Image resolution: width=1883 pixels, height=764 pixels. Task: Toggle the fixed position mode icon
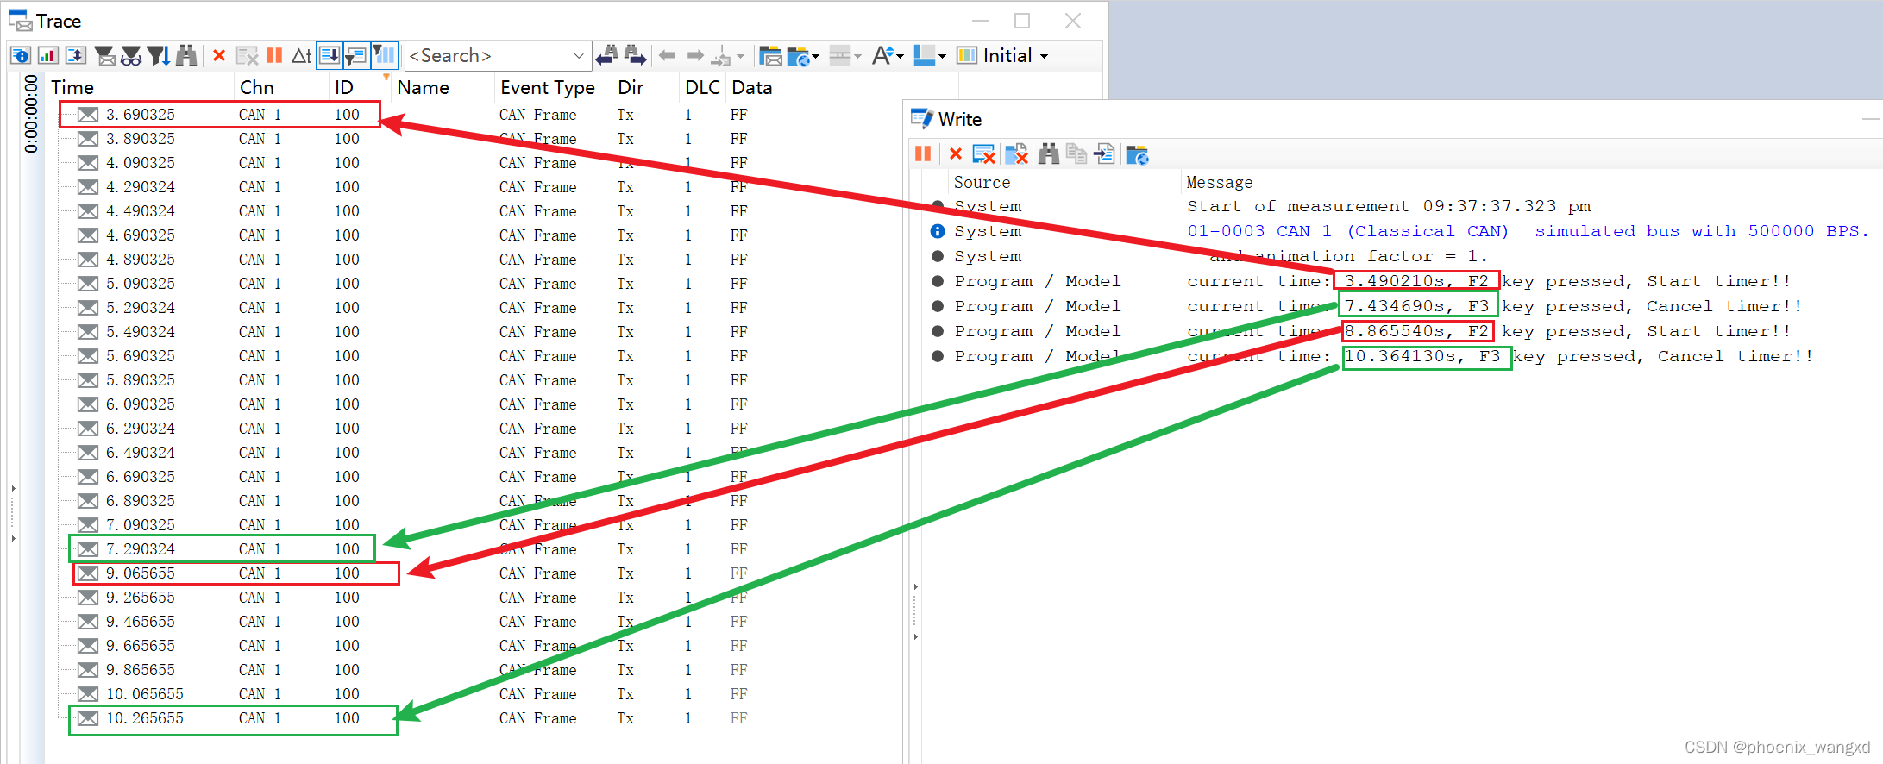coord(356,56)
